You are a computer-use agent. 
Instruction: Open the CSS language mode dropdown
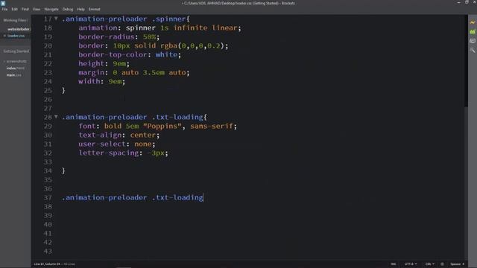(430, 264)
